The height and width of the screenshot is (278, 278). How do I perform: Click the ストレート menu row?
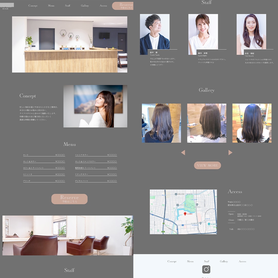coord(44,175)
